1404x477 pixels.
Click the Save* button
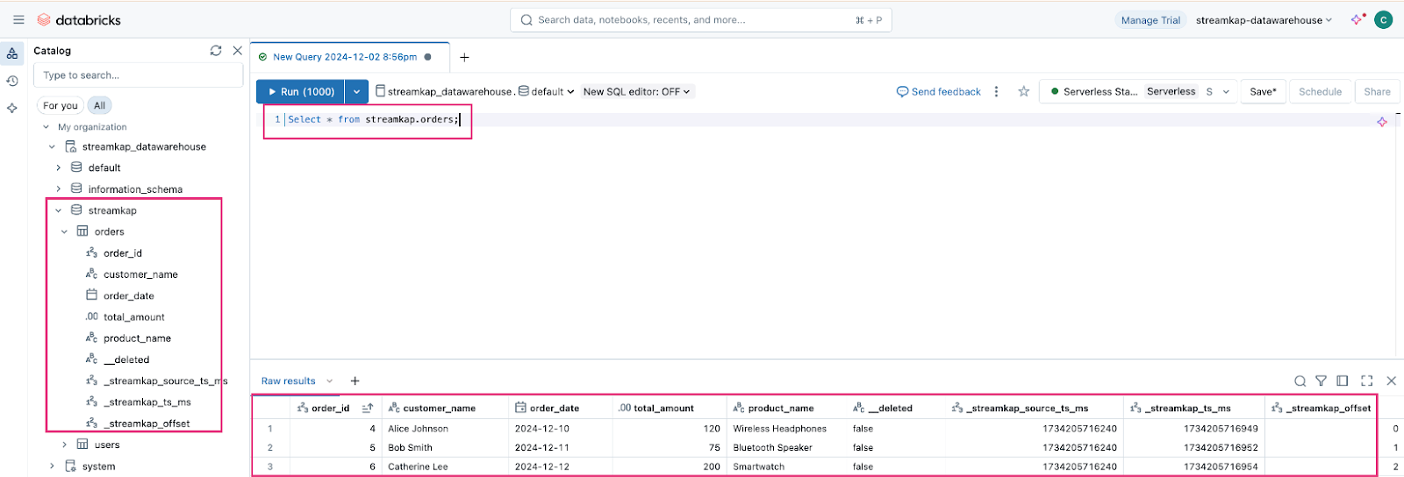pyautogui.click(x=1263, y=91)
